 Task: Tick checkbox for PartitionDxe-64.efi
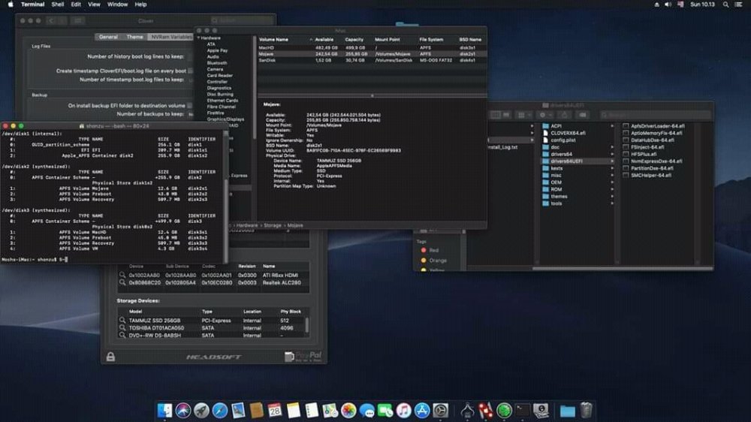626,168
